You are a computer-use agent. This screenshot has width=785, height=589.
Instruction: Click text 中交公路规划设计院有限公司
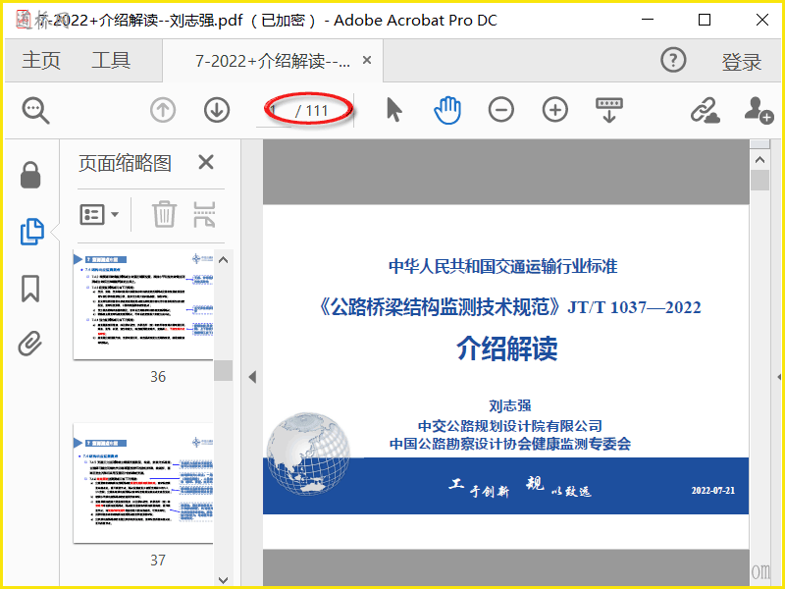(509, 426)
